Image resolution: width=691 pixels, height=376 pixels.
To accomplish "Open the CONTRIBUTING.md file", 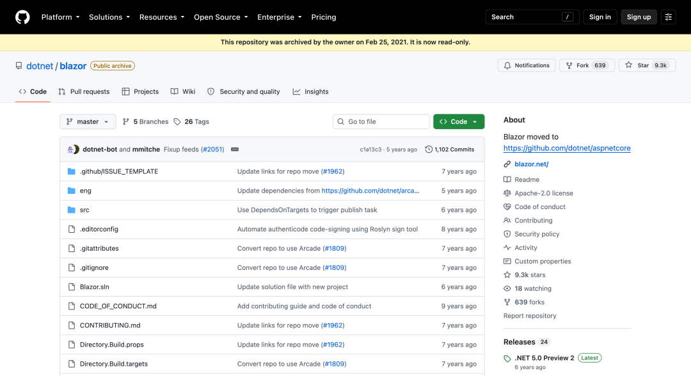I will pyautogui.click(x=110, y=325).
